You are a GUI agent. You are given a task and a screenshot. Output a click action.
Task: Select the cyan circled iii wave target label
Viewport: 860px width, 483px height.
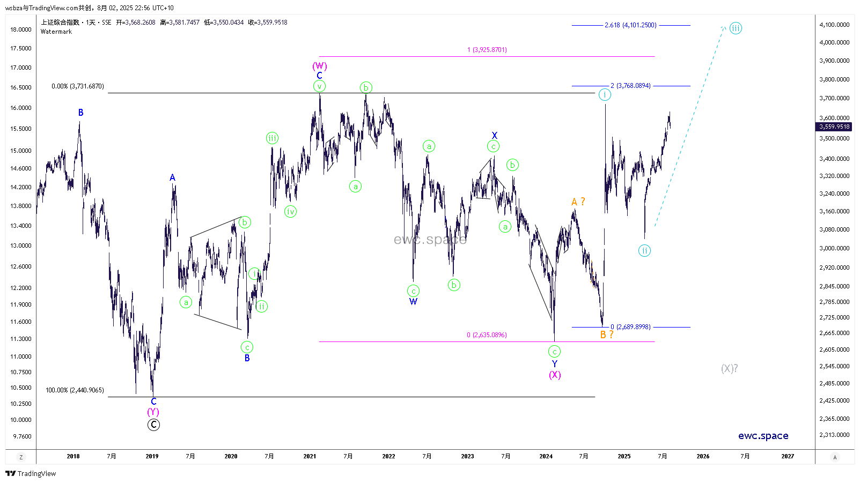pos(736,28)
